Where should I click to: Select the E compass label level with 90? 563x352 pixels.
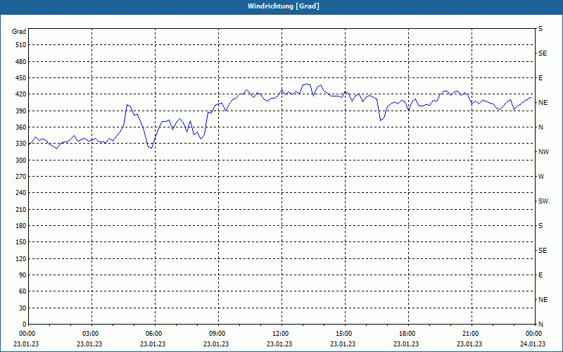click(x=540, y=275)
